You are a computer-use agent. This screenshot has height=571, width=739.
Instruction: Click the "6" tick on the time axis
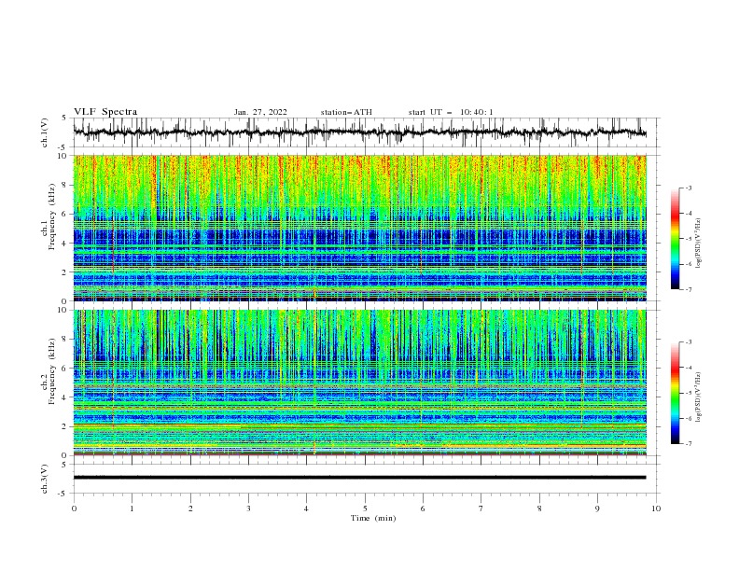(423, 508)
